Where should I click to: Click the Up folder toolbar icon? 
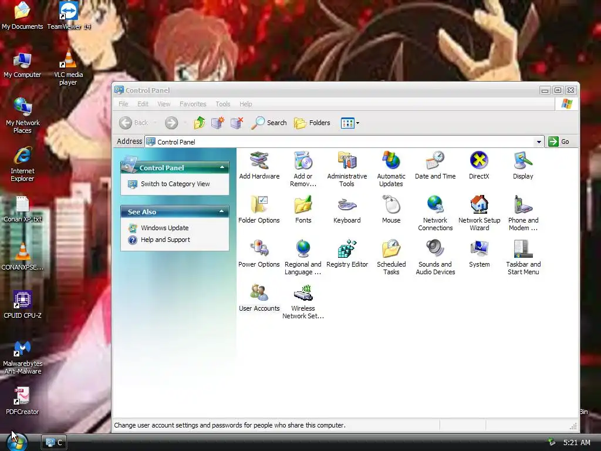point(200,123)
